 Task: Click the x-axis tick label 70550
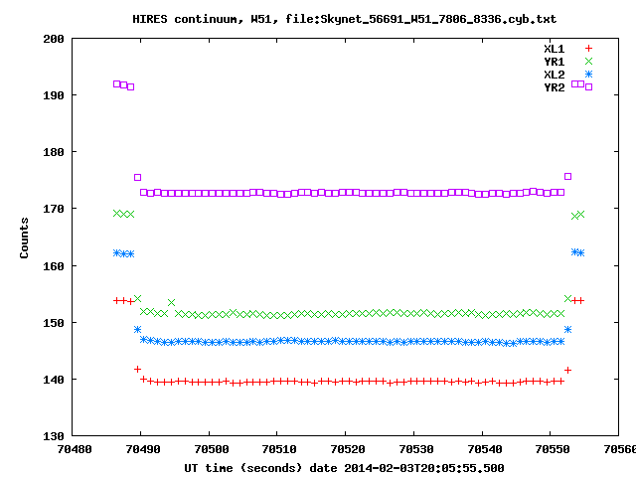[x=553, y=449]
